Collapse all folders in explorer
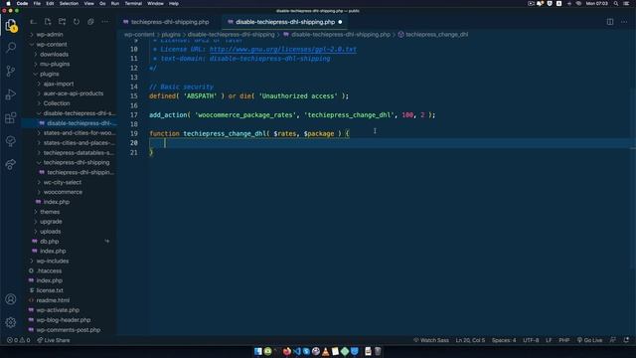This screenshot has height=358, width=636. 90,22
